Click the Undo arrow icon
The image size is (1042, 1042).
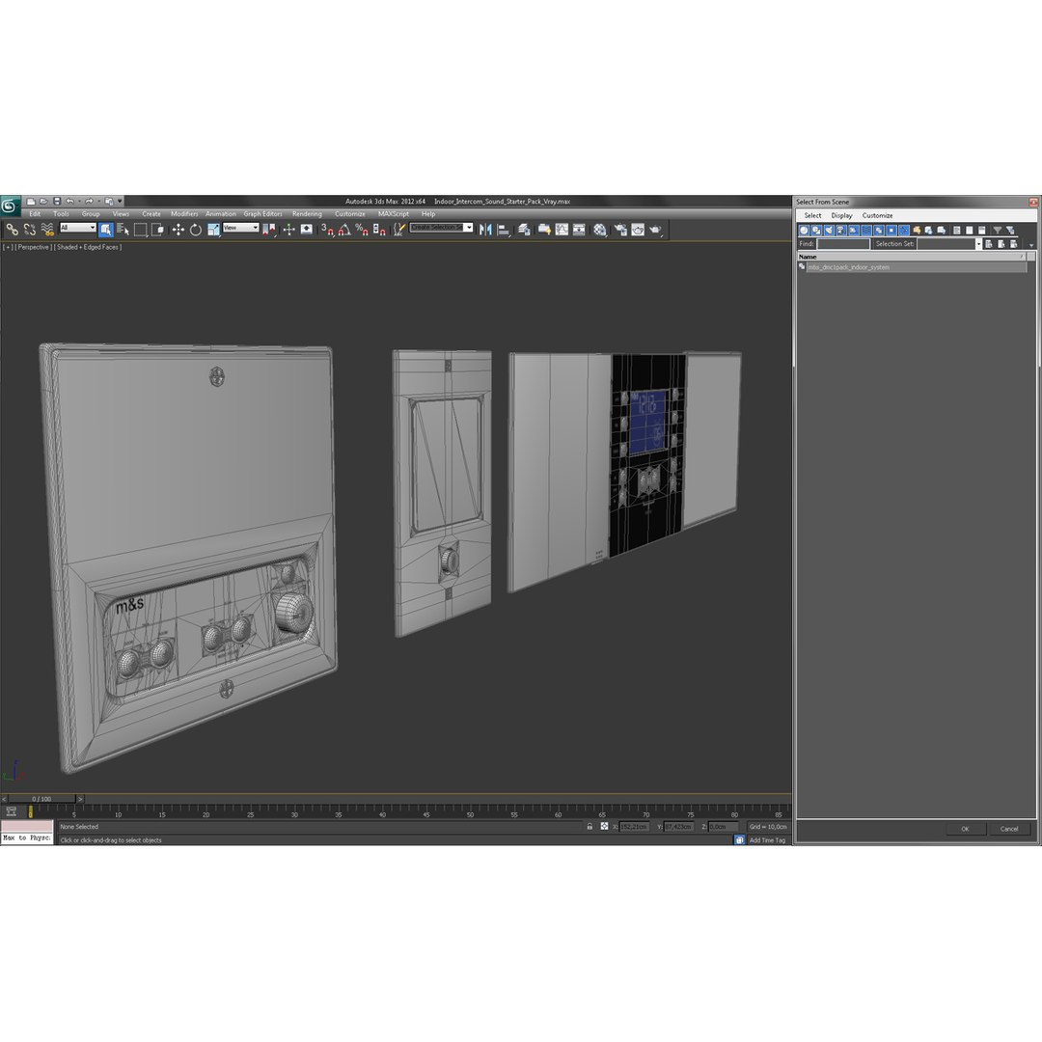(x=69, y=202)
